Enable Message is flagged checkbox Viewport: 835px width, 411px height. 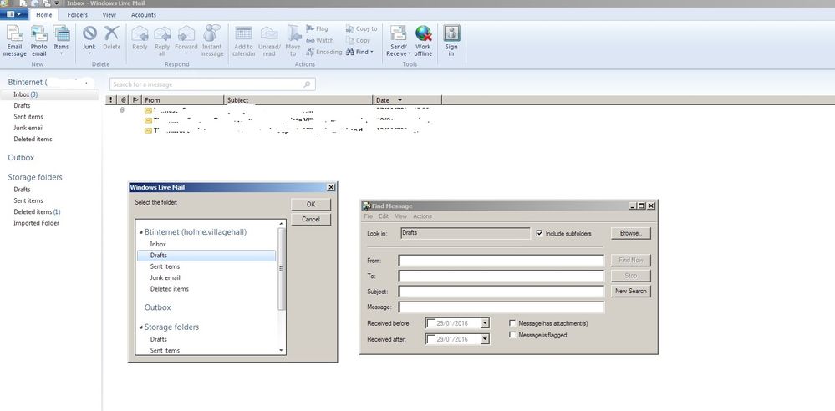tap(512, 335)
